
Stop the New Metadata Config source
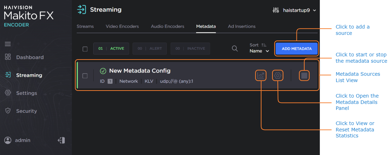(304, 75)
